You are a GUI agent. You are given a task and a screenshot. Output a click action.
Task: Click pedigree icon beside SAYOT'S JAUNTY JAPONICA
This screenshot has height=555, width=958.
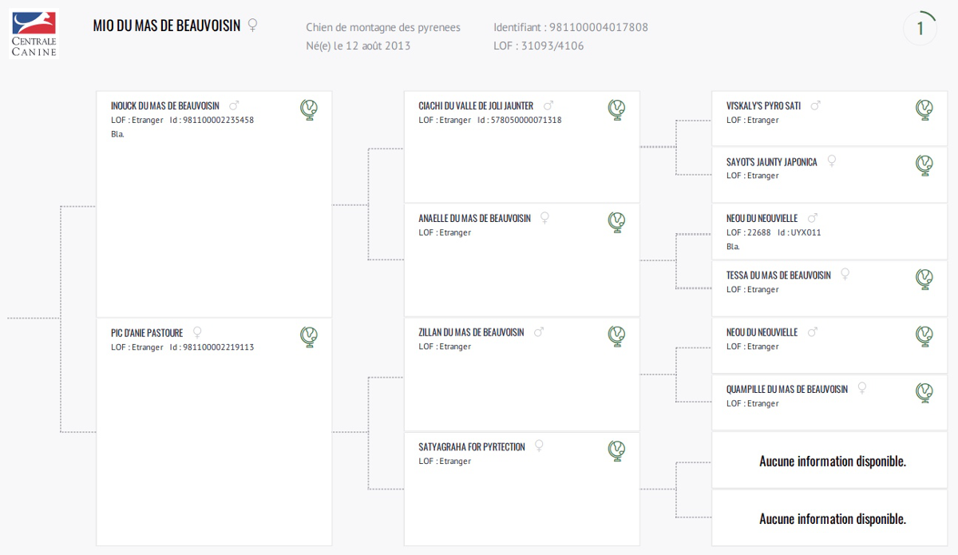[x=924, y=165]
